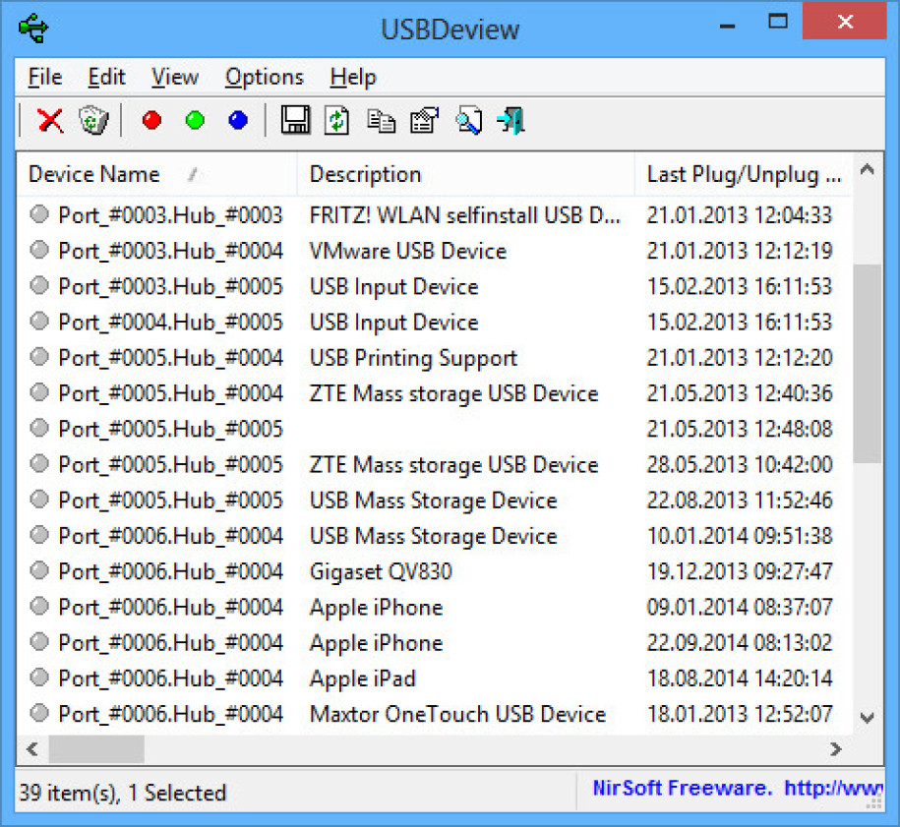
Task: Click status dot next to Maxtor OneTouch device
Action: click(38, 714)
